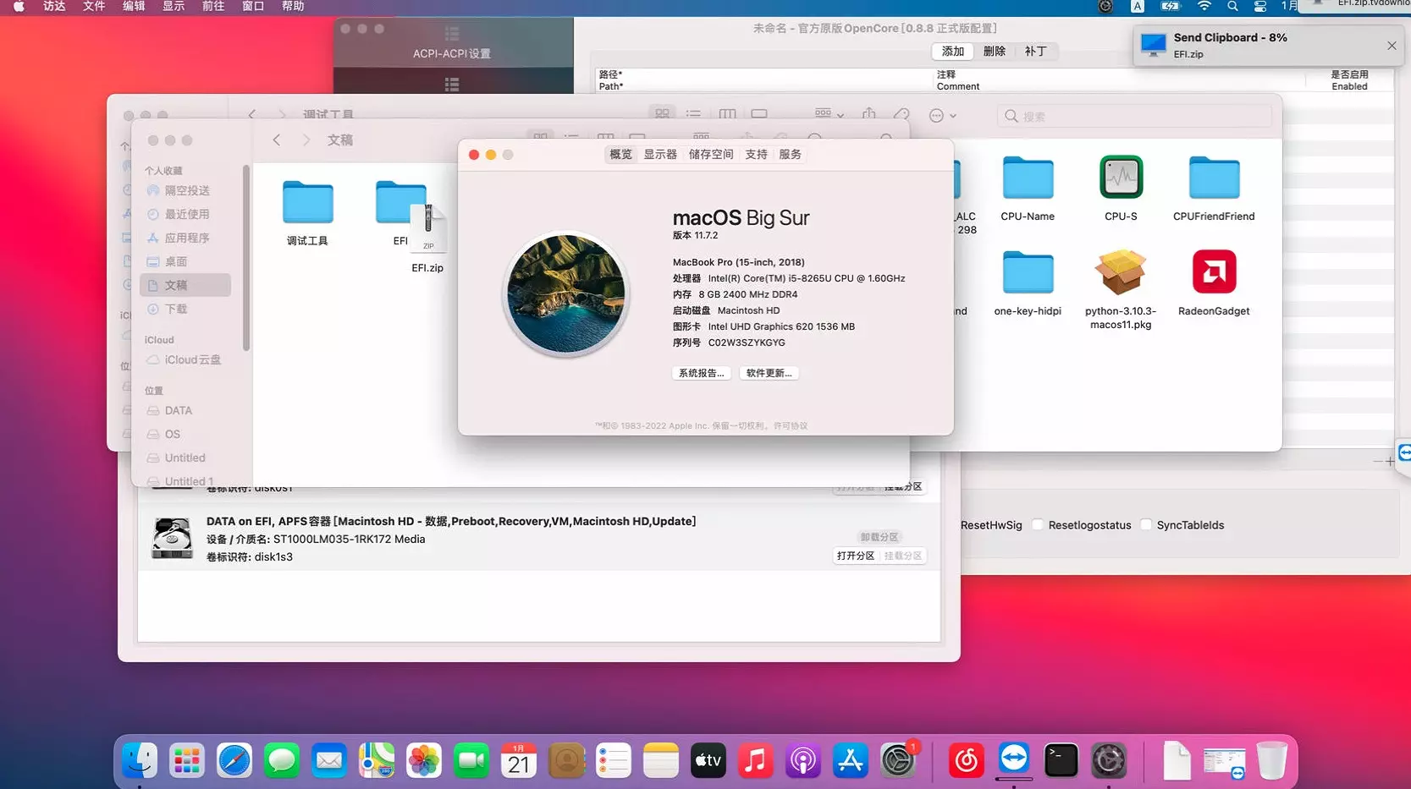Click 打开分区 for disk1s3
The width and height of the screenshot is (1411, 789).
856,556
